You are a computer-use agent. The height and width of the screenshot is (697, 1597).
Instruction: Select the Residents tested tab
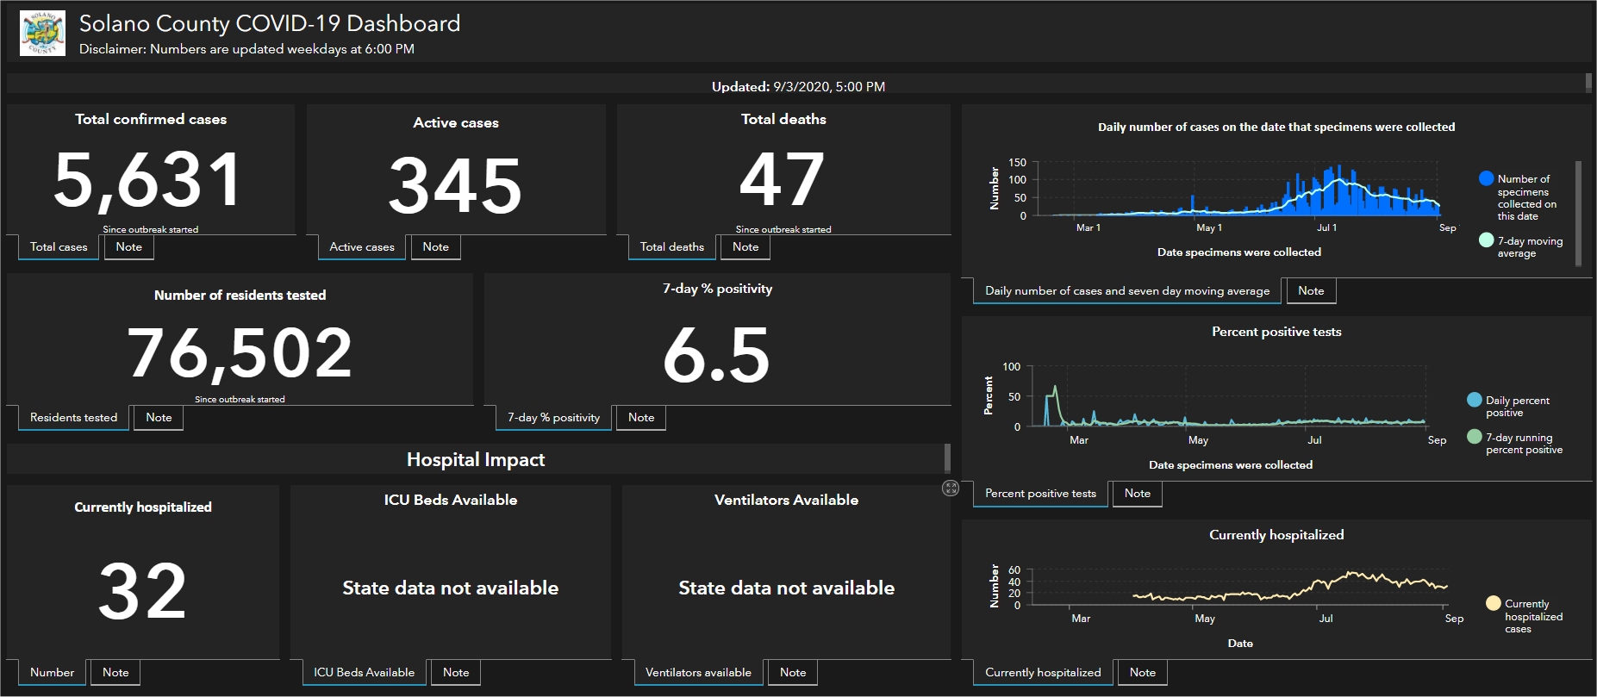click(x=73, y=418)
